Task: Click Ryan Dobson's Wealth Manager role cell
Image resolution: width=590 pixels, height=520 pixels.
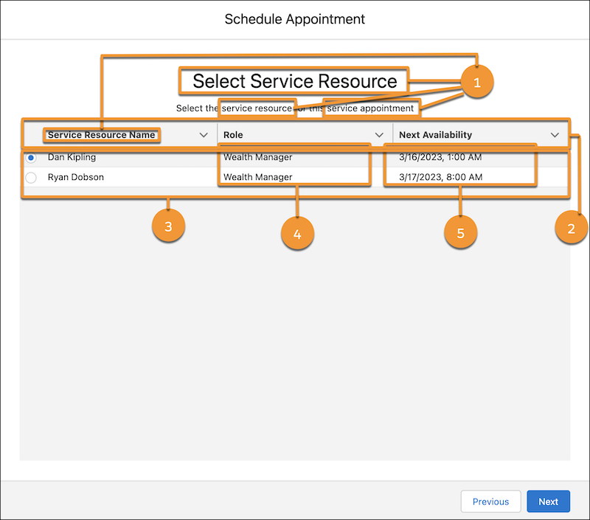Action: 258,177
